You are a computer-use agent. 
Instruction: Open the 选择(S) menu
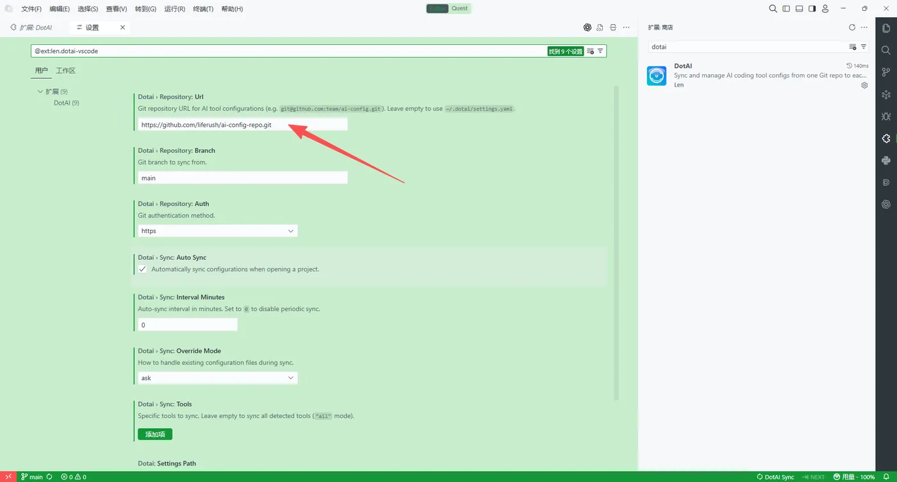pos(88,9)
